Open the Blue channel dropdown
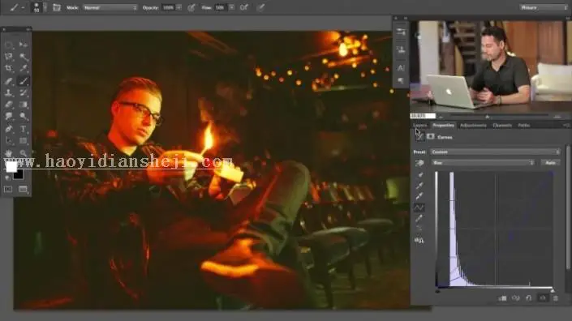Screen dimensions: 572x321 483,162
